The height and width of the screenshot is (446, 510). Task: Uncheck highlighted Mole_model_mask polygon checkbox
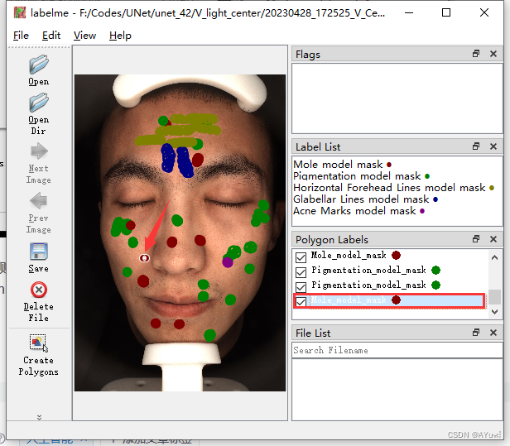(301, 302)
